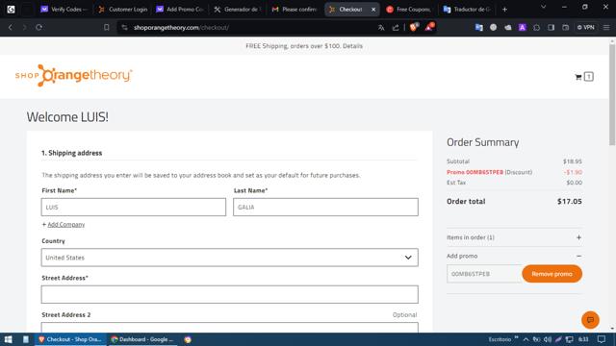Open the free shipping Details link
This screenshot has height=346, width=616.
pyautogui.click(x=352, y=46)
